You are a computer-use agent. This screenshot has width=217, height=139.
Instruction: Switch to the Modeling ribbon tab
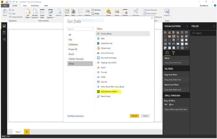coord(35,6)
